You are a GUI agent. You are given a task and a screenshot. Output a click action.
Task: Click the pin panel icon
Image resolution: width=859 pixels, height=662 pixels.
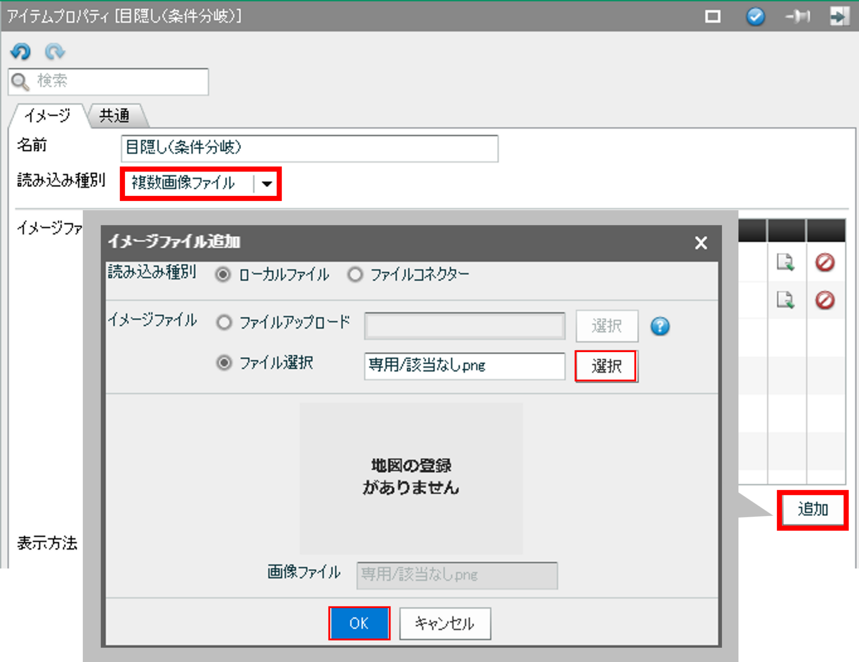pyautogui.click(x=798, y=16)
